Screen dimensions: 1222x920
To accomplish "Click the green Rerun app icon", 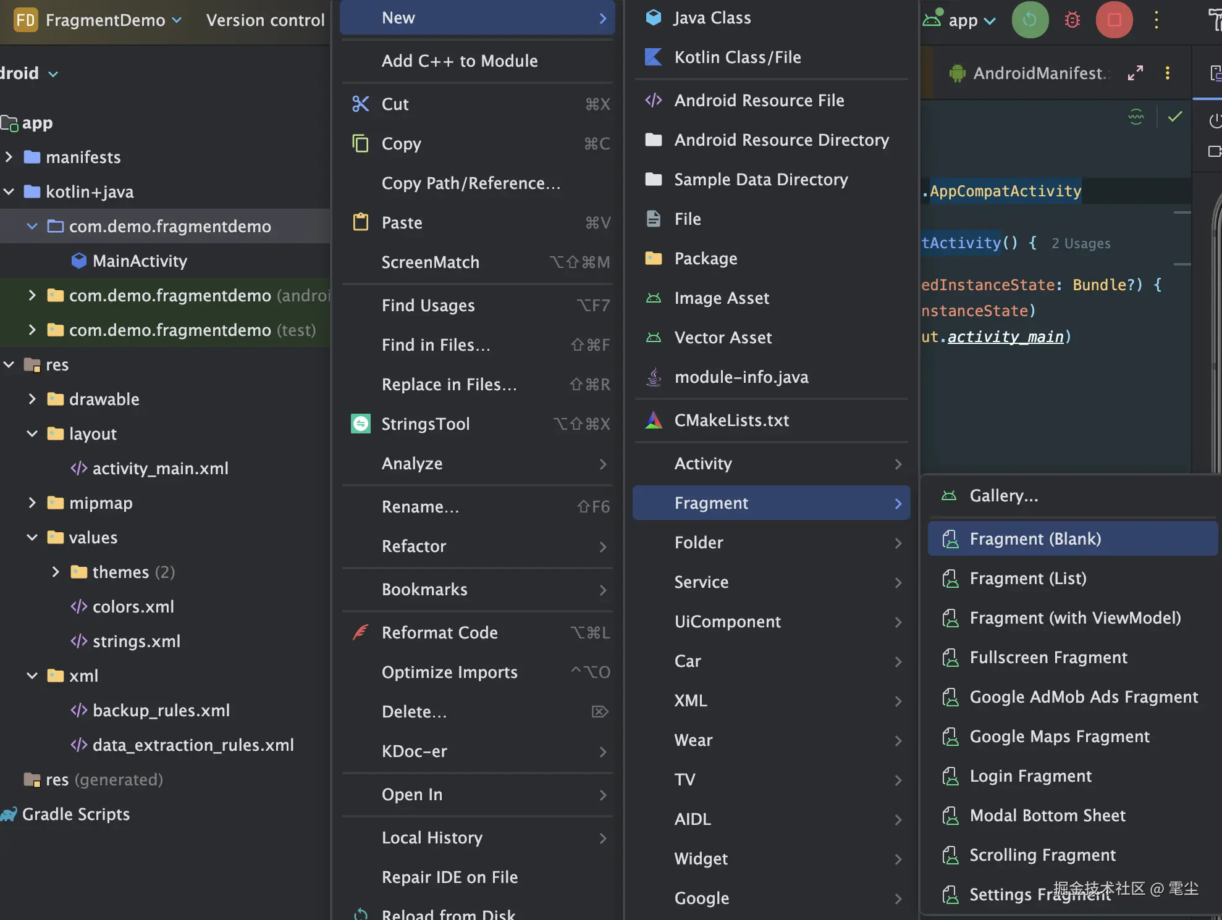I will tap(1030, 20).
